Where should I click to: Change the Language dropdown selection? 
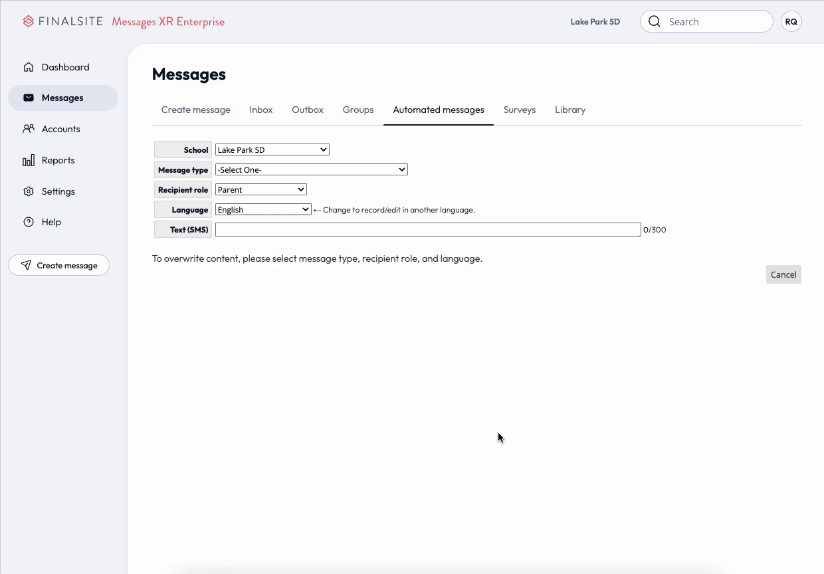tap(262, 209)
